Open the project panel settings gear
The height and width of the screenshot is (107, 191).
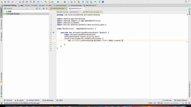click(x=44, y=9)
